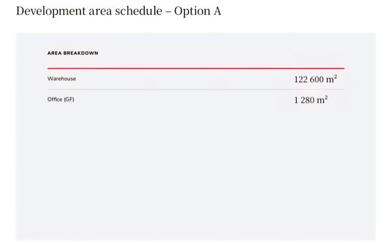Image resolution: width=392 pixels, height=245 pixels.
Task: Click the m² unit in the Office row
Action: point(322,100)
